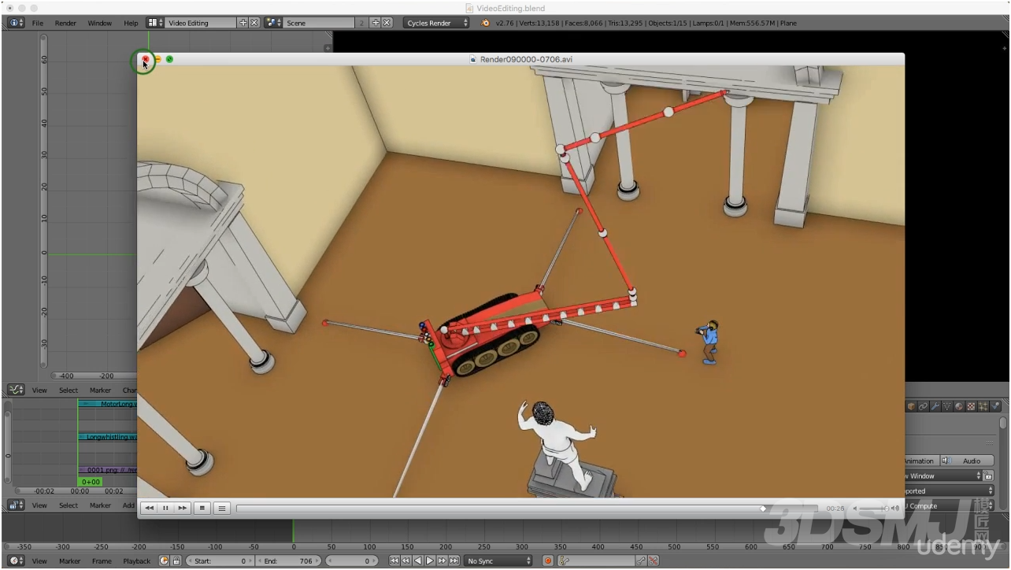The image size is (1011, 570).
Task: Rewind the video in the player window
Action: [150, 509]
